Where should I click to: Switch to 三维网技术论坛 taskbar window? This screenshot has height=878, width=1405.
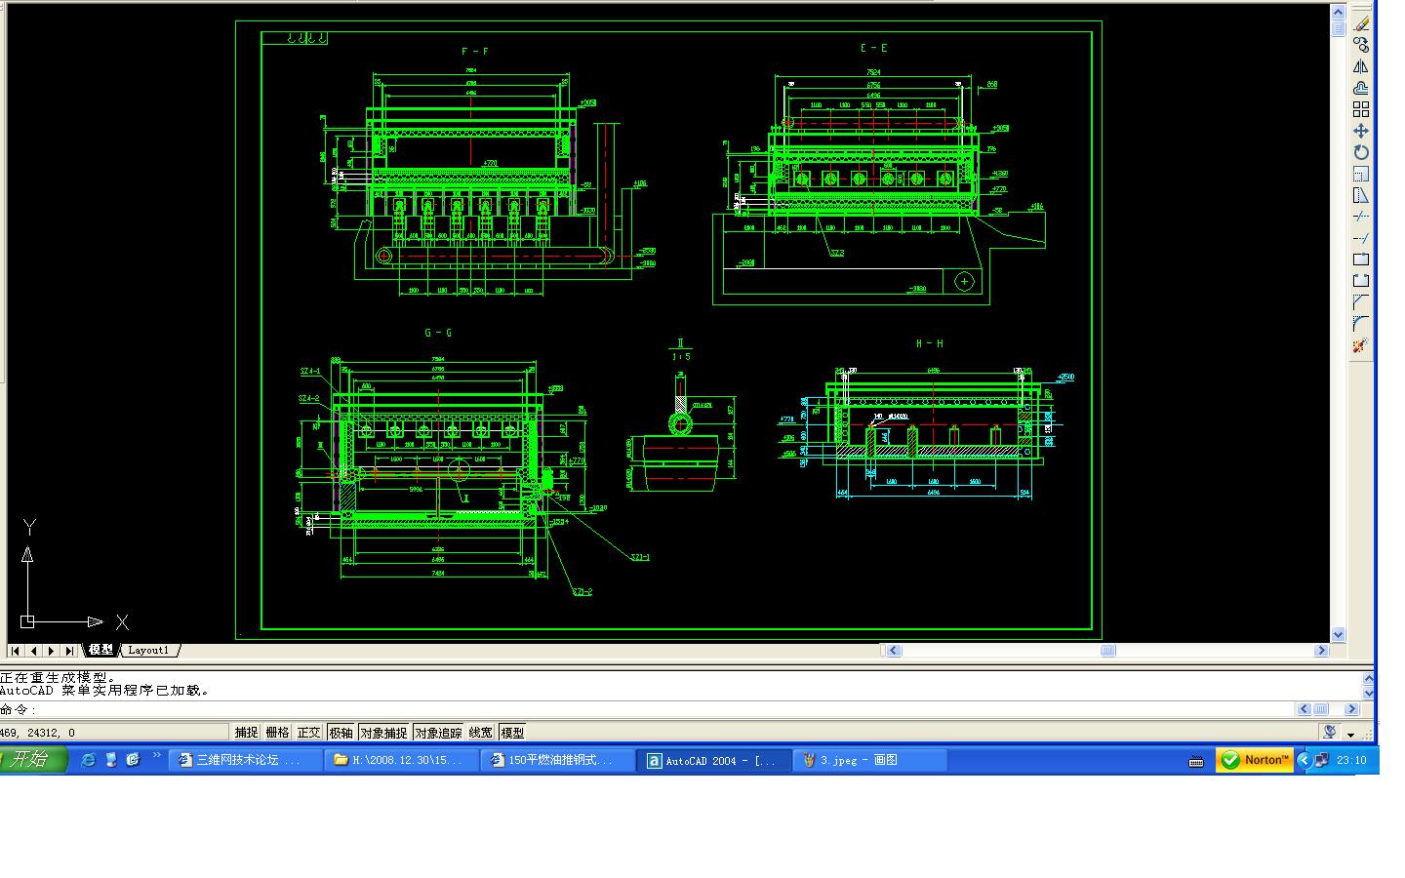tap(246, 761)
